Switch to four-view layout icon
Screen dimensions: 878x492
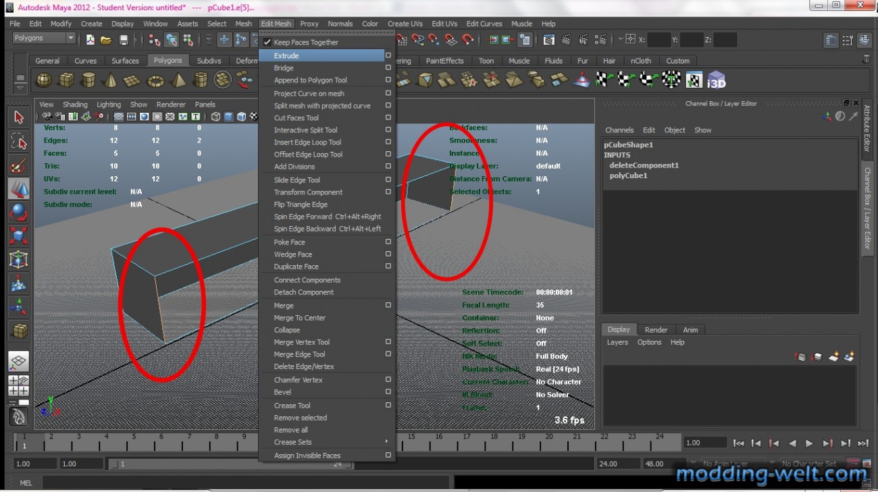(x=19, y=385)
